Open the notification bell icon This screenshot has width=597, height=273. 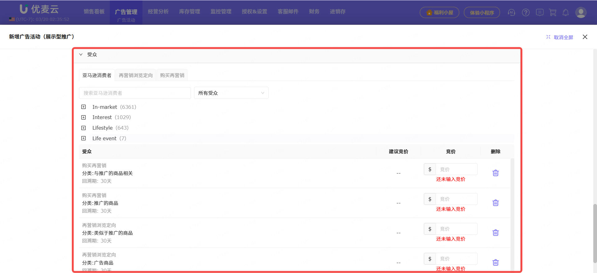click(x=565, y=12)
